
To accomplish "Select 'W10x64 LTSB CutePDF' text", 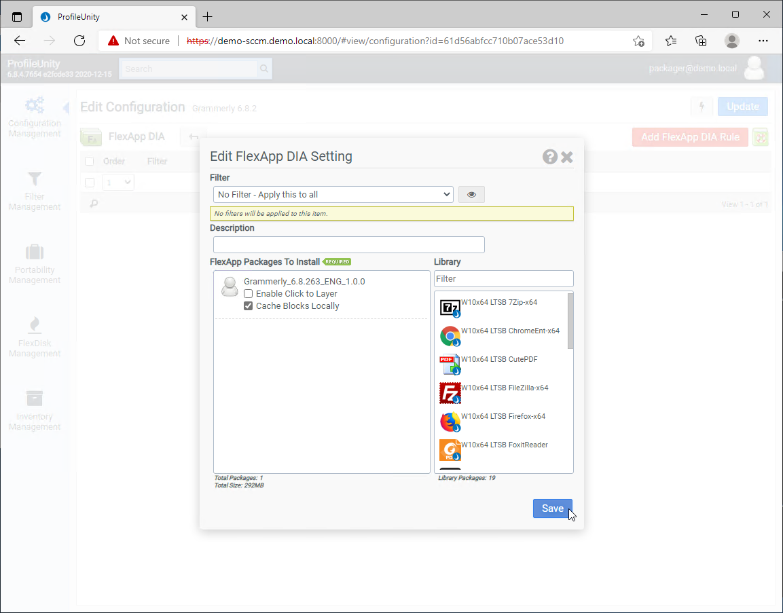I will click(x=499, y=359).
